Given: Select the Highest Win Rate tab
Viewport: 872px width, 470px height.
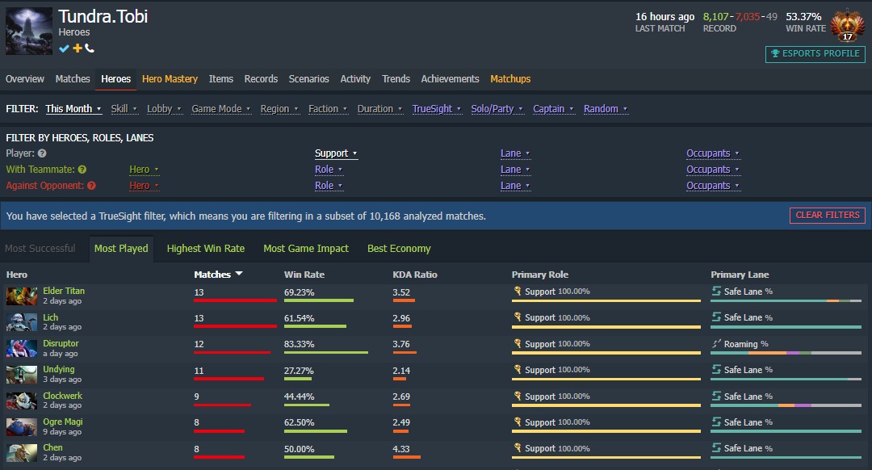Looking at the screenshot, I should [x=205, y=249].
